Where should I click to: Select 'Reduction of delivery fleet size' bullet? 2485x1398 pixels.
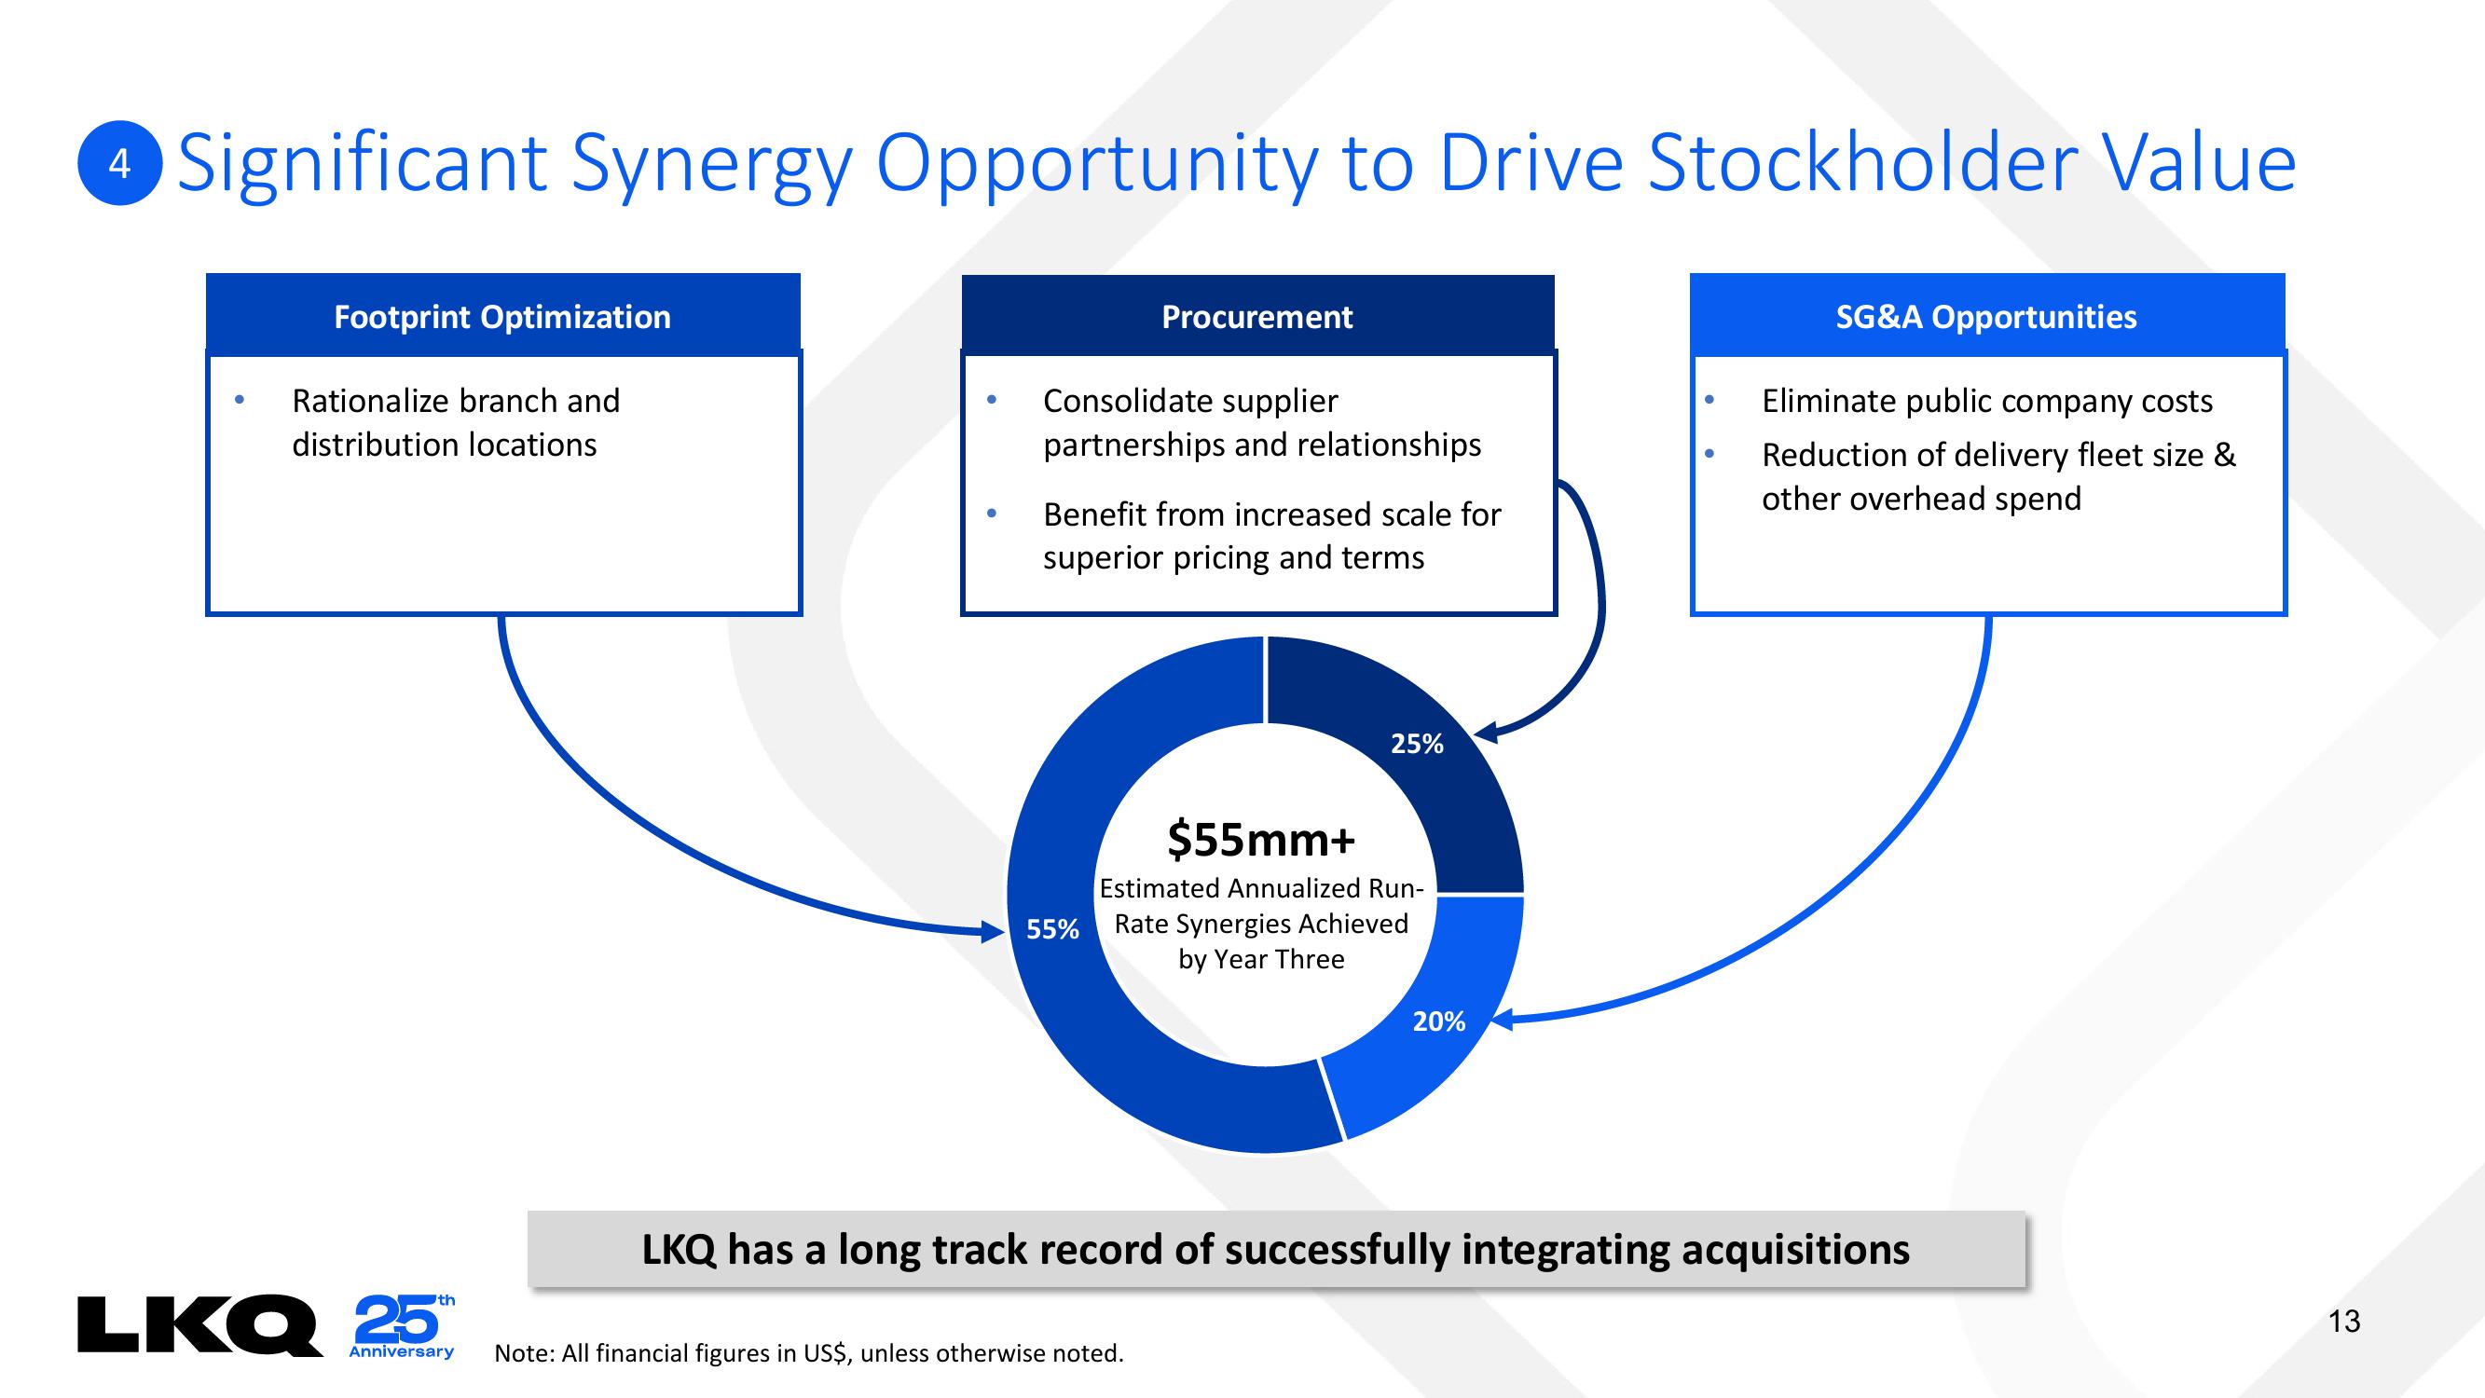(1998, 476)
